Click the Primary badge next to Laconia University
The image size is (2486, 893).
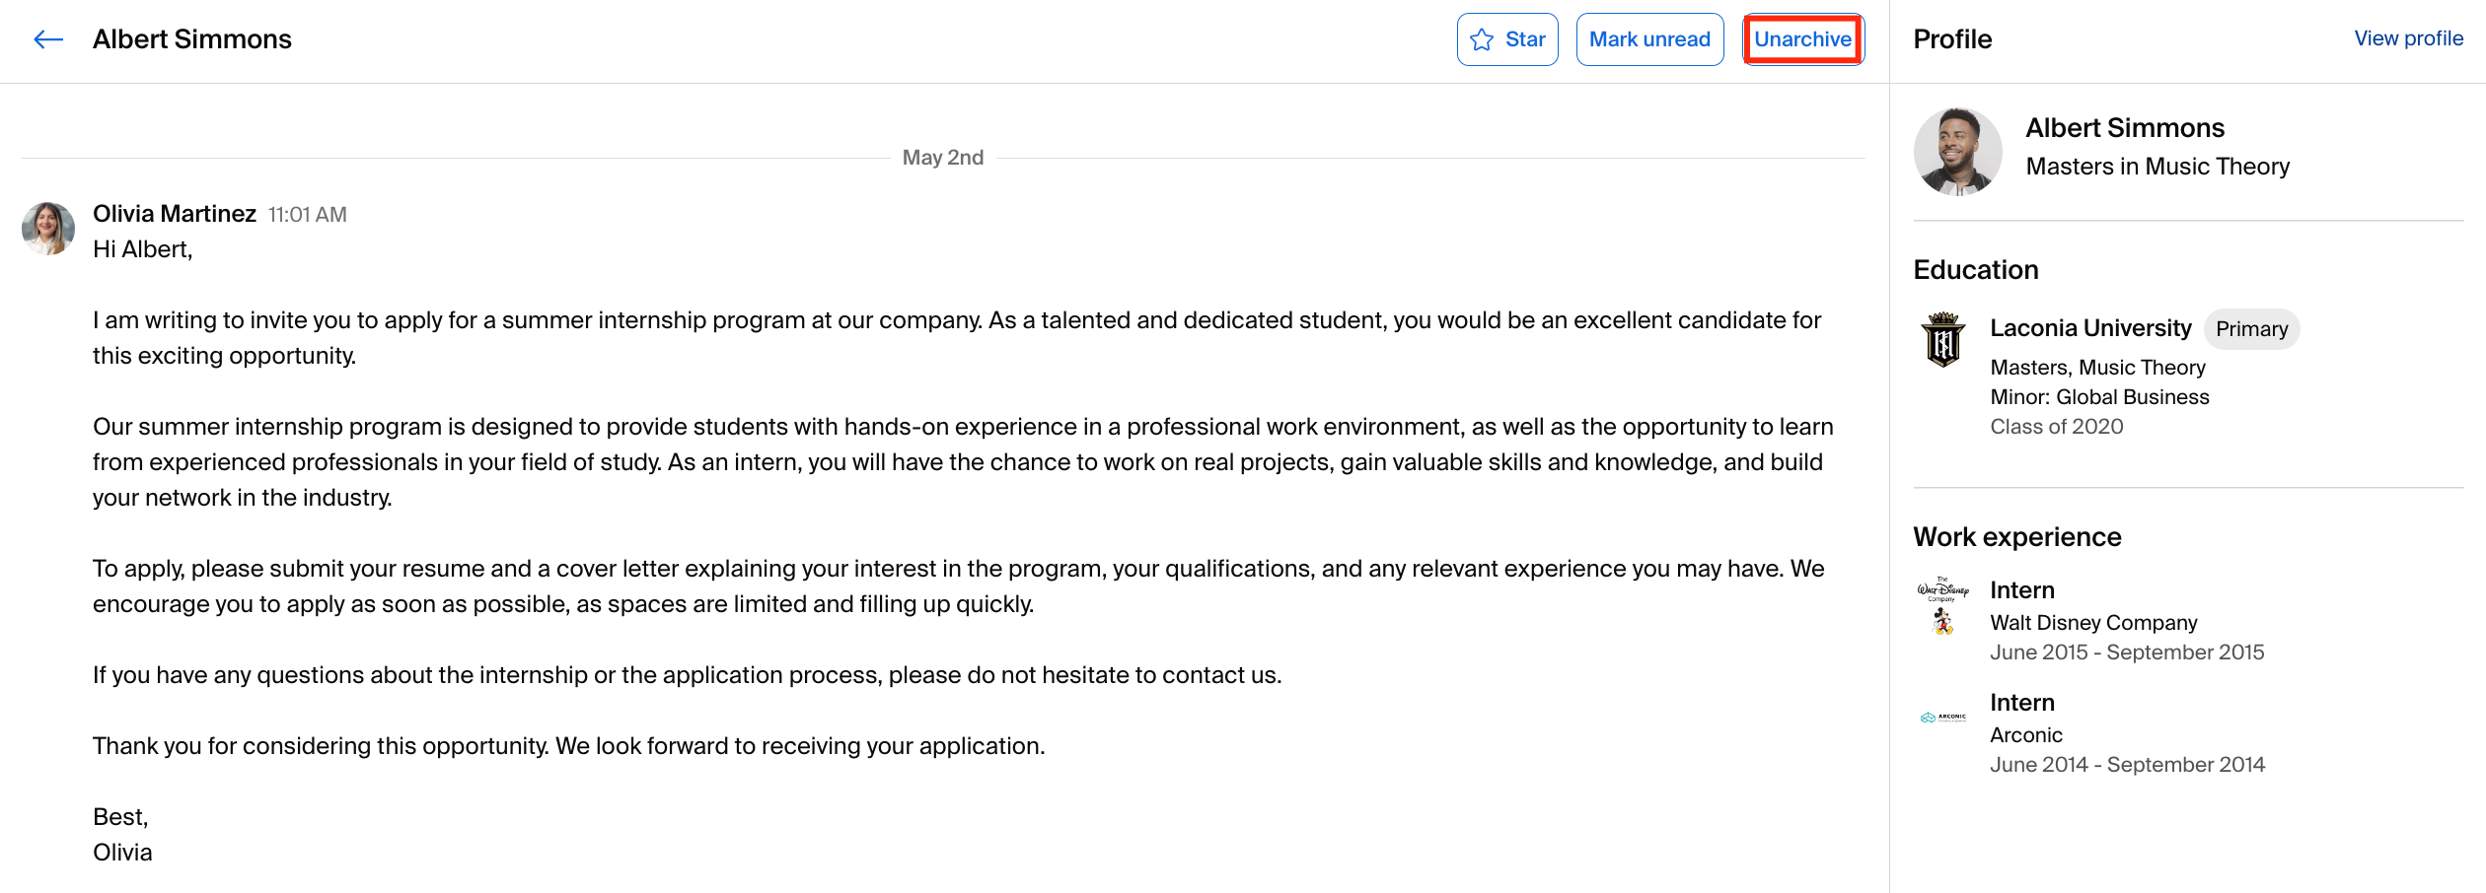point(2251,329)
